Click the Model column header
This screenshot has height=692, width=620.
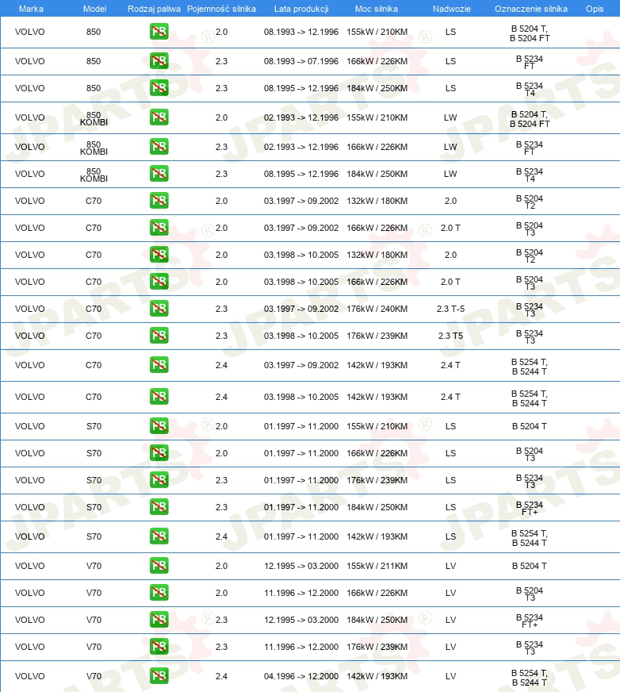(94, 9)
